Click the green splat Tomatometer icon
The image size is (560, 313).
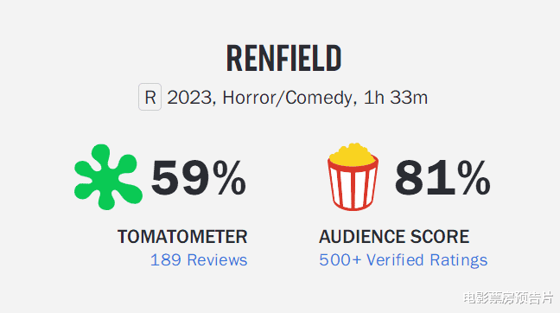click(x=108, y=177)
